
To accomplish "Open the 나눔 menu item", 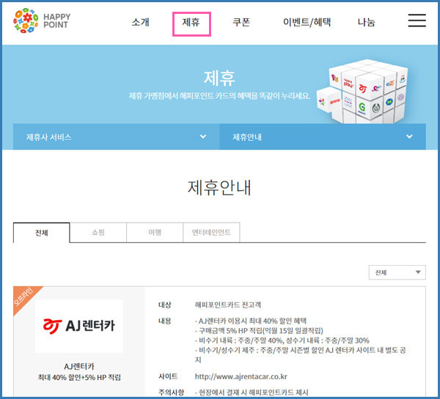I will [366, 22].
